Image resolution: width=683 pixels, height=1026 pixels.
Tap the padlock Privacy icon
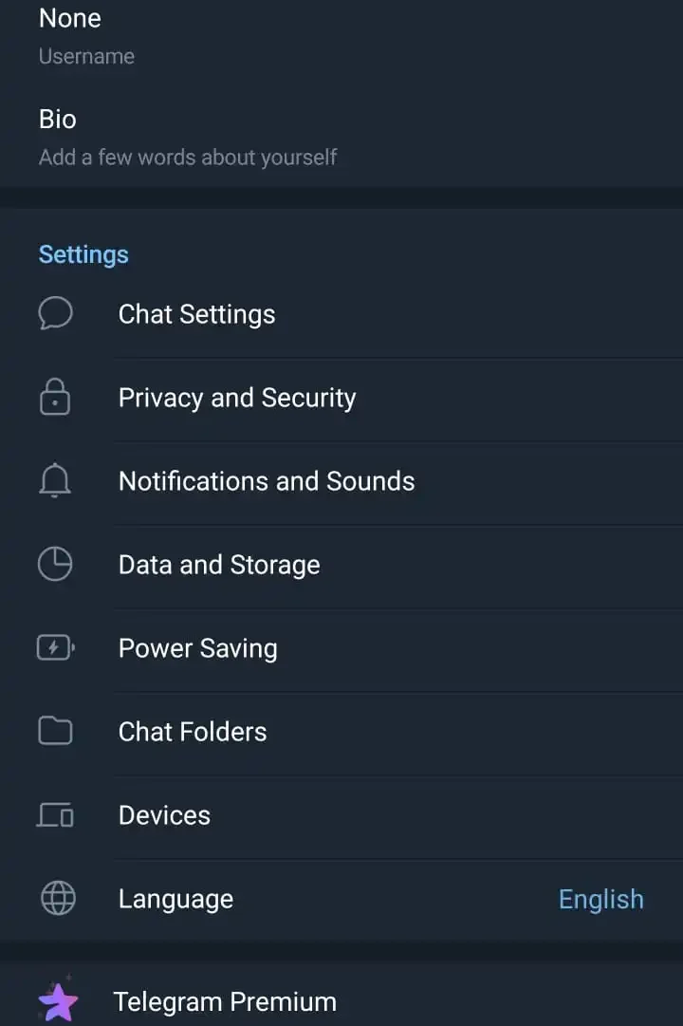[x=55, y=398]
